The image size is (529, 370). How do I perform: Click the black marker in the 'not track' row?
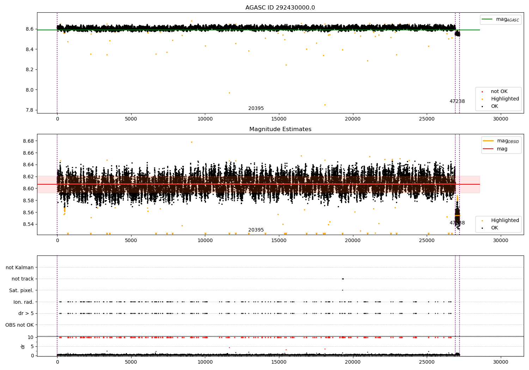pyautogui.click(x=342, y=279)
